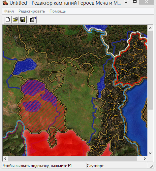Click the vertical scrollbar down arrow
The width and height of the screenshot is (156, 171).
coord(150,153)
